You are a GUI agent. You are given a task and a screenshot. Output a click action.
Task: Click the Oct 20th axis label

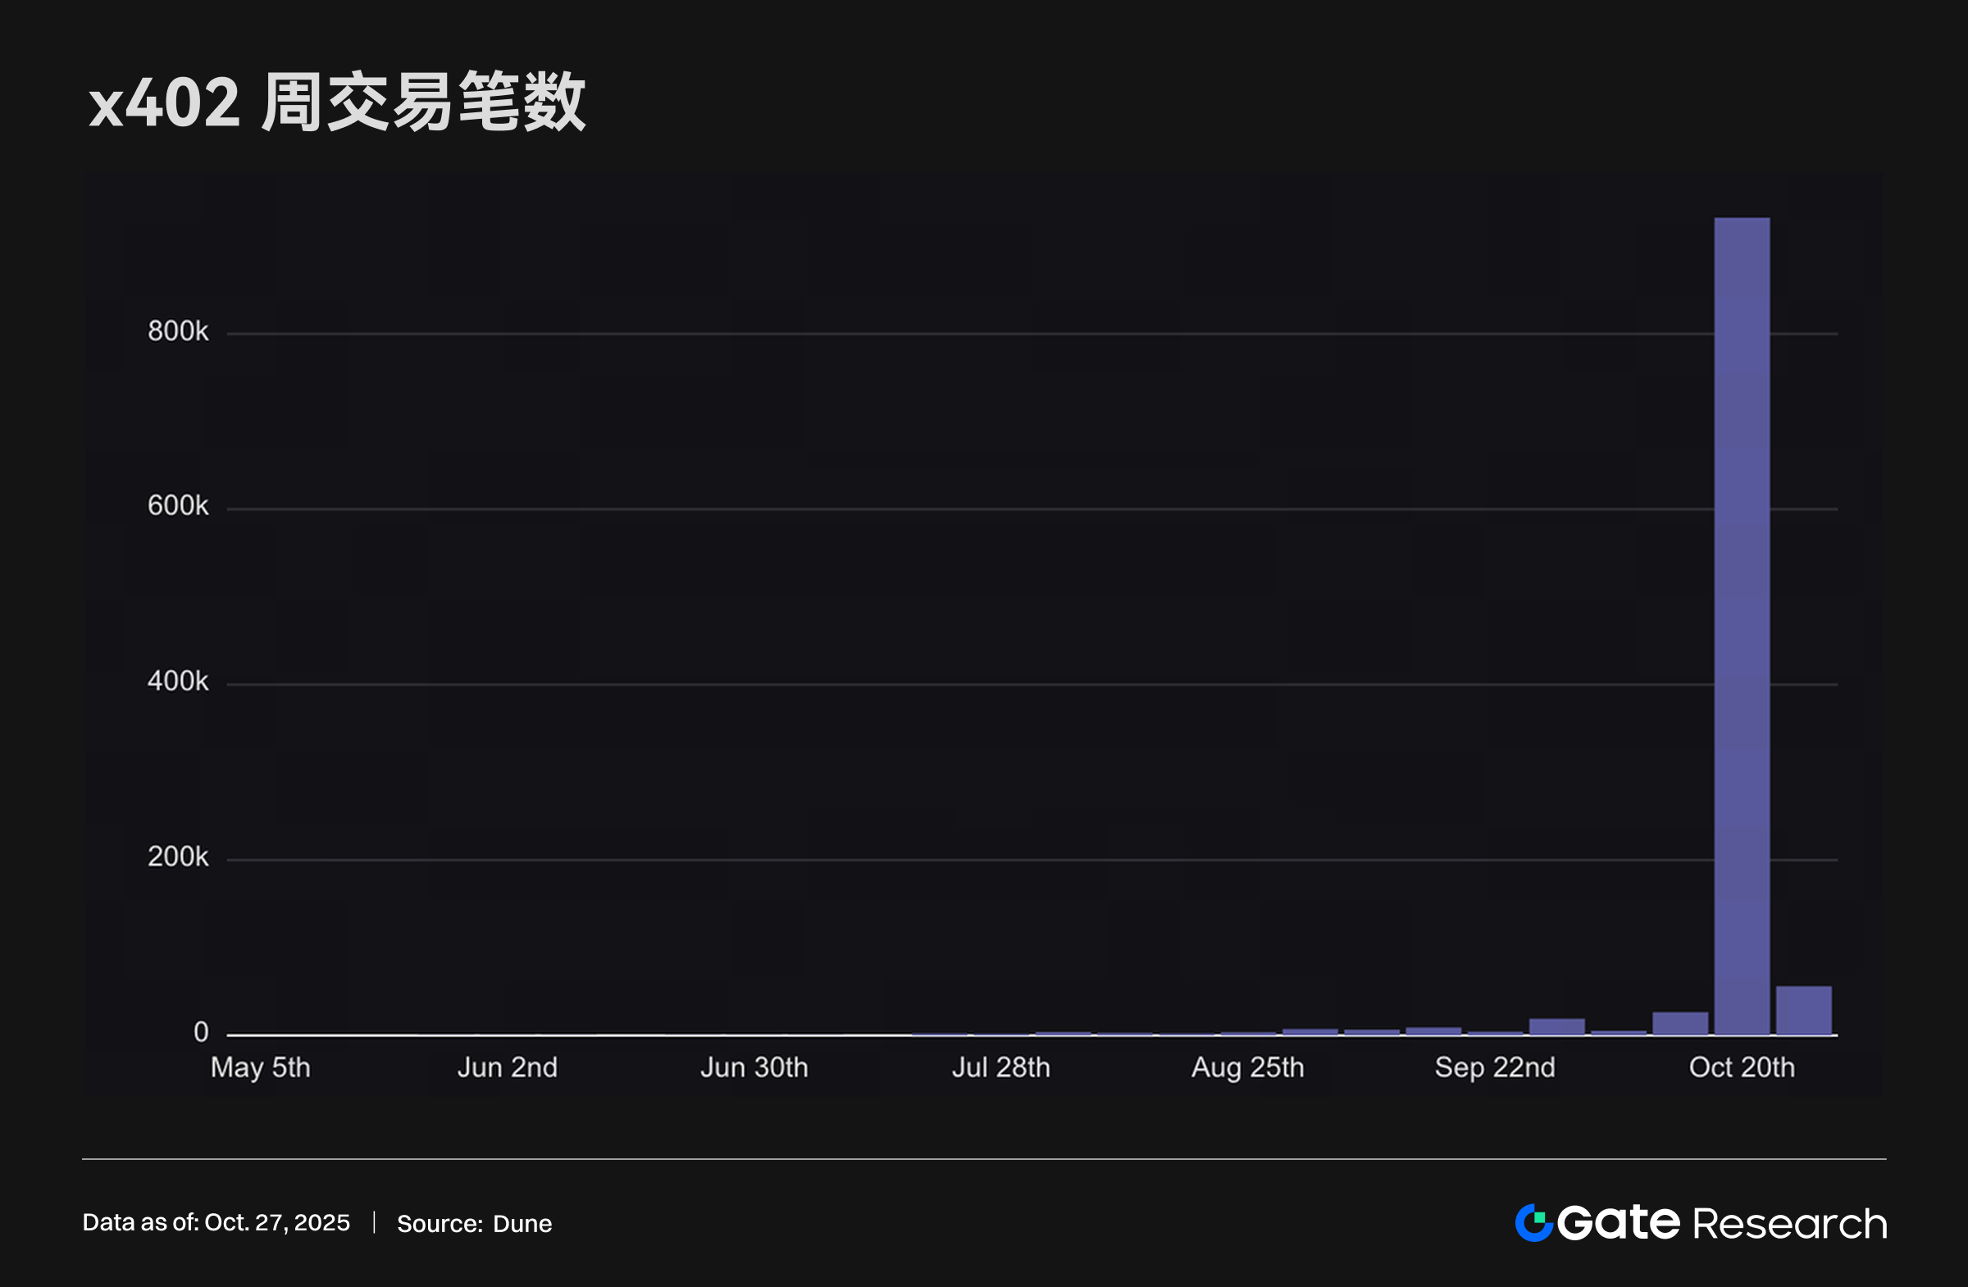tap(1742, 1067)
